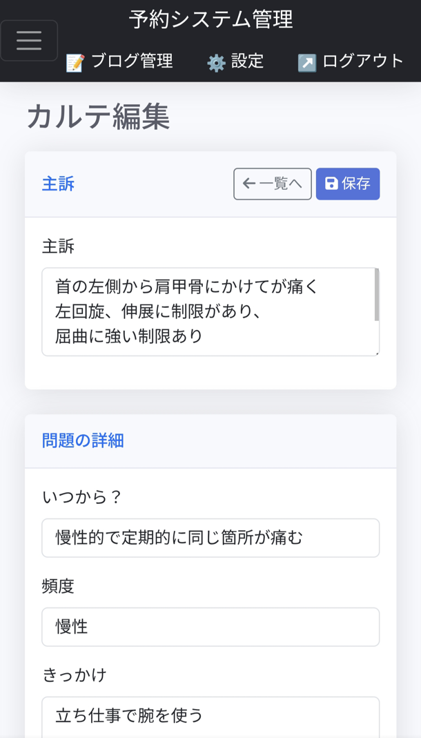The height and width of the screenshot is (738, 421).
Task: Return to the list via the 一覧へ button
Action: click(x=272, y=184)
